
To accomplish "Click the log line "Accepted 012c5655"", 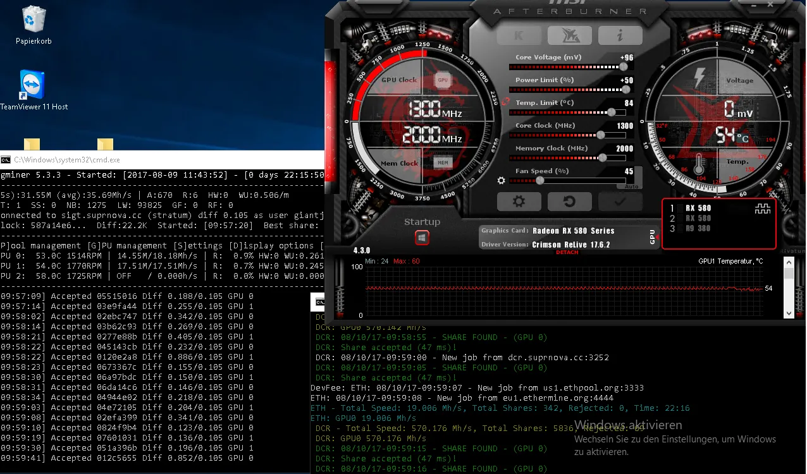I will tap(127, 458).
